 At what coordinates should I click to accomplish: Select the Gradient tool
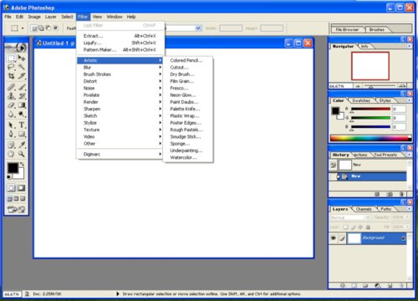pos(22,105)
